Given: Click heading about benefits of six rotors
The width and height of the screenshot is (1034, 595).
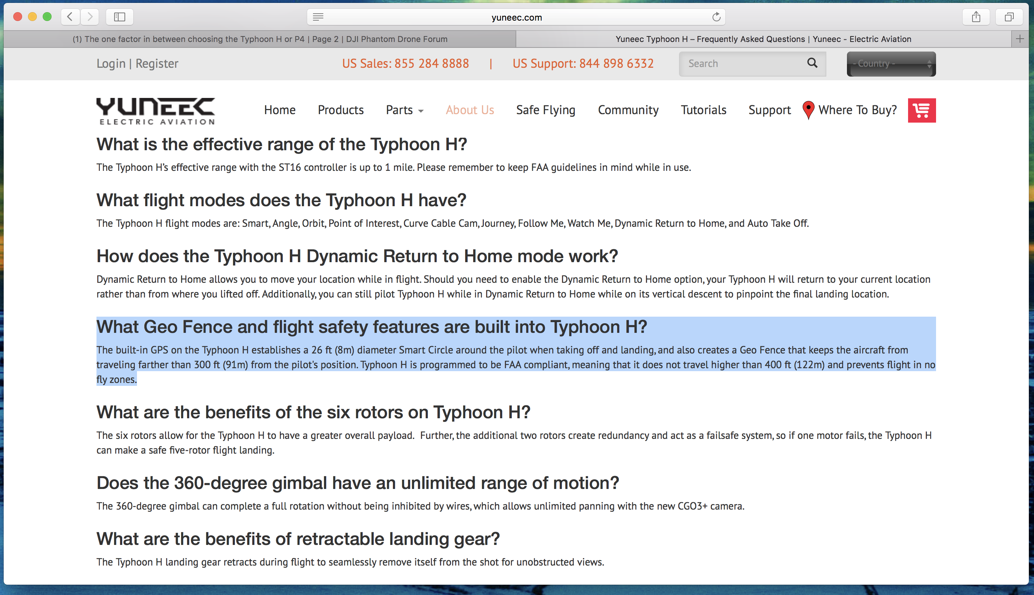Looking at the screenshot, I should coord(313,412).
